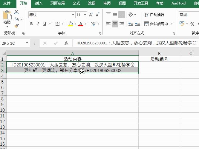Click cell containing 活动编号

(x=159, y=59)
